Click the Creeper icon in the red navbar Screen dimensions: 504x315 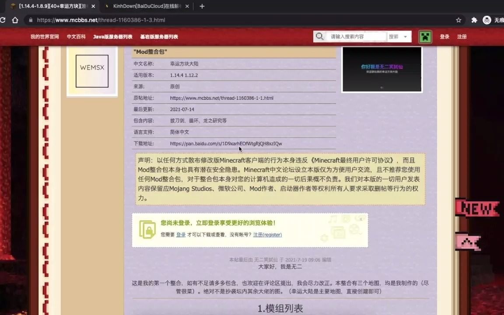[x=425, y=37]
